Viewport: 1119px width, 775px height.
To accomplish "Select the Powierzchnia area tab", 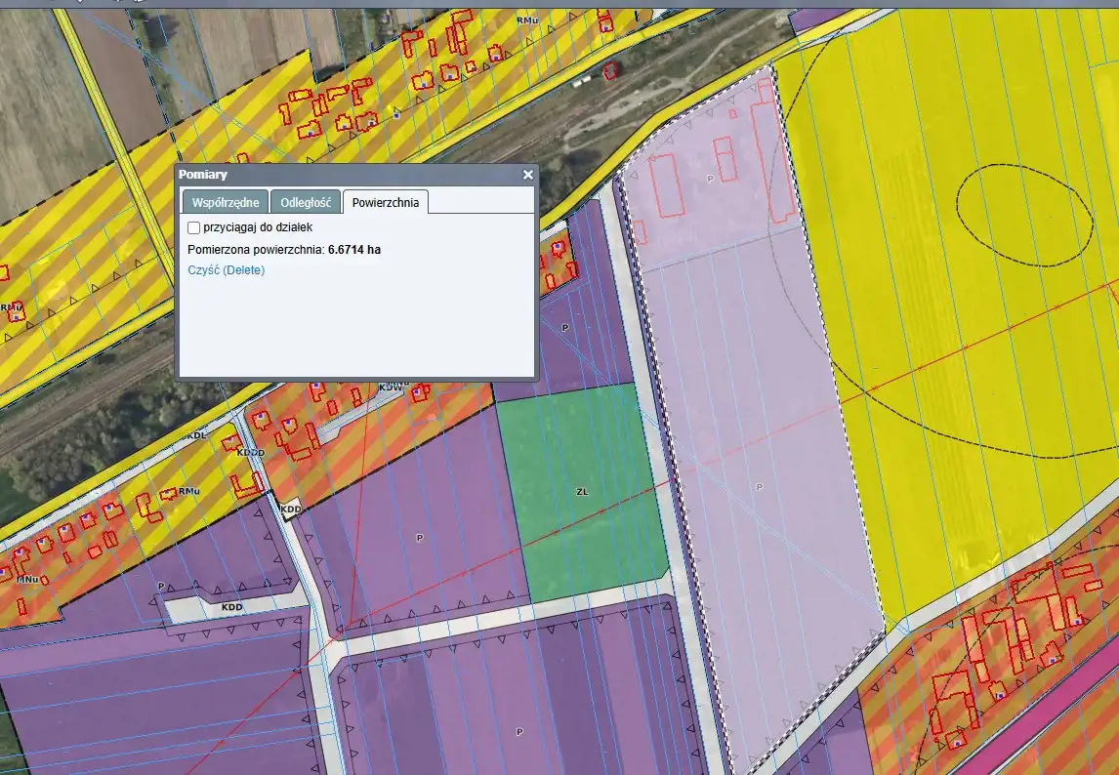I will [x=386, y=202].
